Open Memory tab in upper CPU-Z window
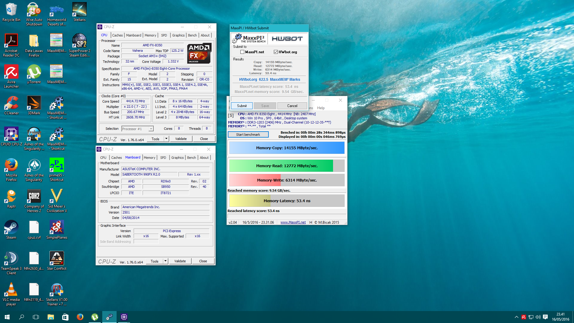Viewport: 574px width, 323px height. pos(150,35)
